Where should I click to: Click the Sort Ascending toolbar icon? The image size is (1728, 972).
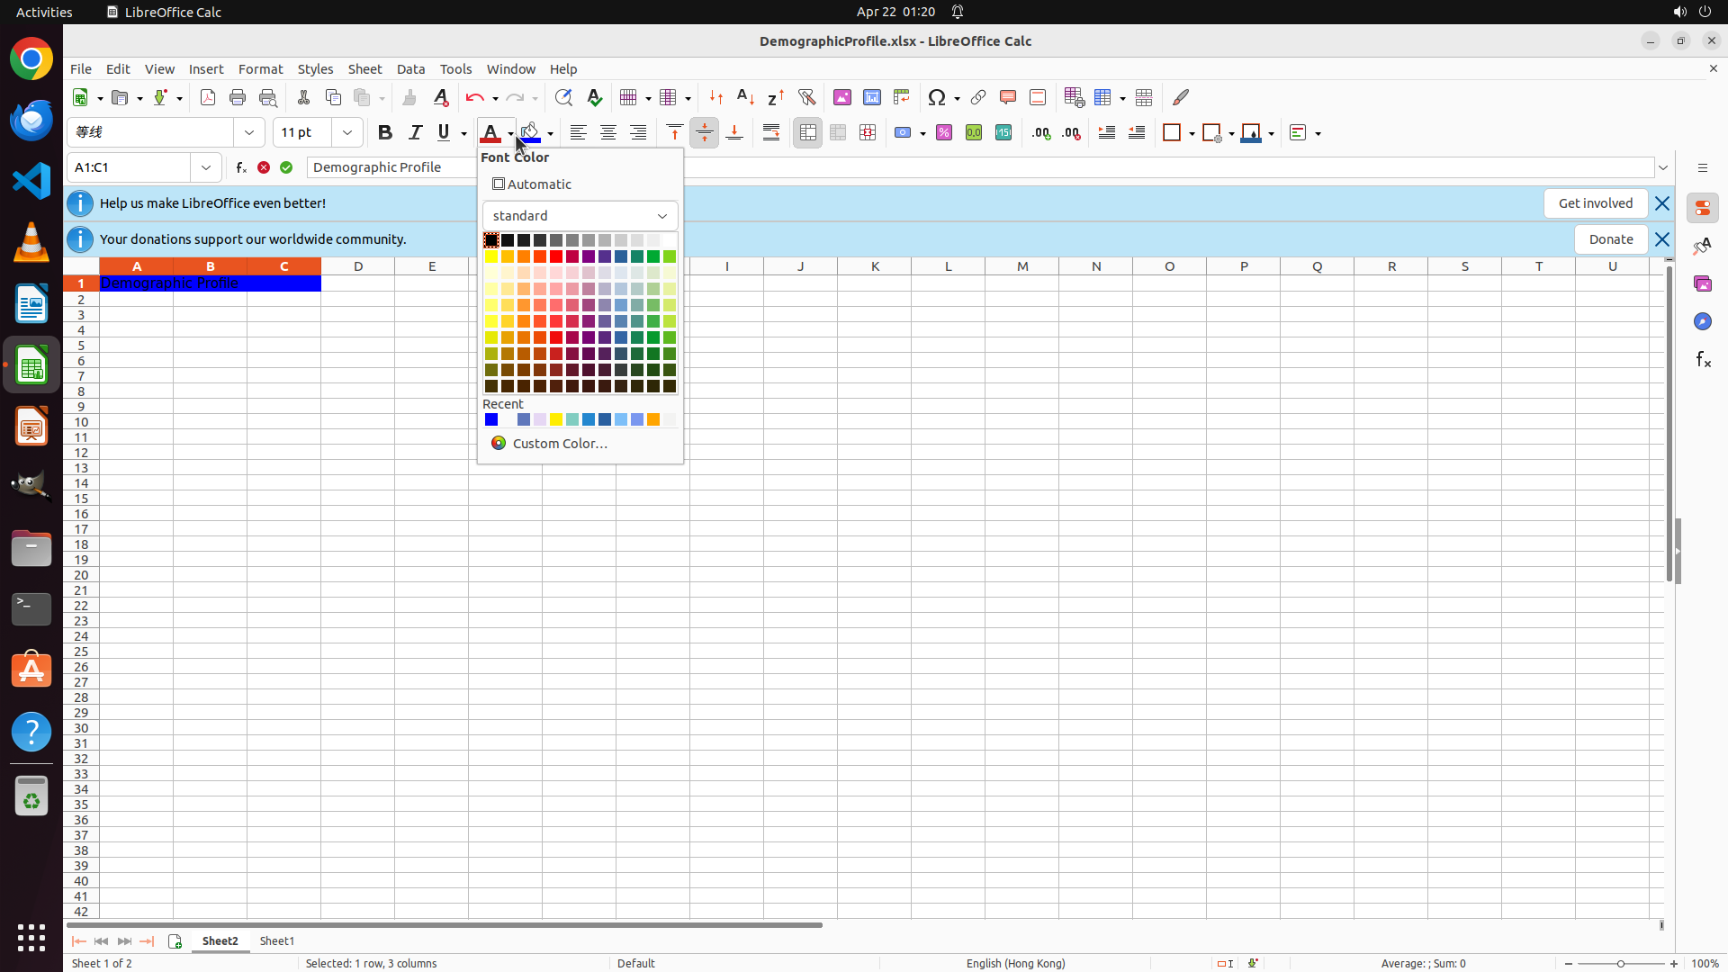tap(746, 97)
